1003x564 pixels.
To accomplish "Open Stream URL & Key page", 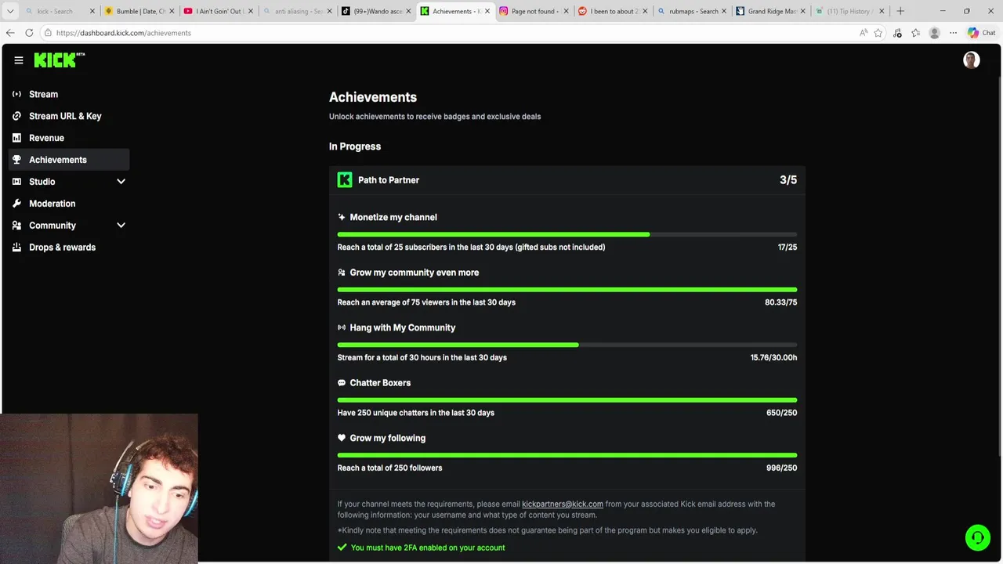I will click(x=69, y=116).
